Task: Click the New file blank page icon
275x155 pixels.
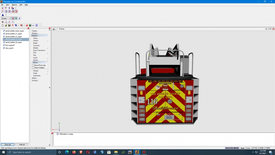Action: coord(3,25)
